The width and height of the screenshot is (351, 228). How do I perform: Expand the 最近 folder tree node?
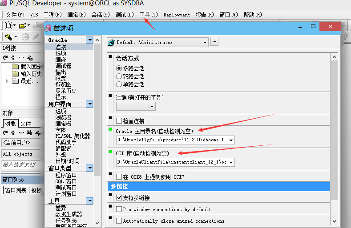click(8, 81)
